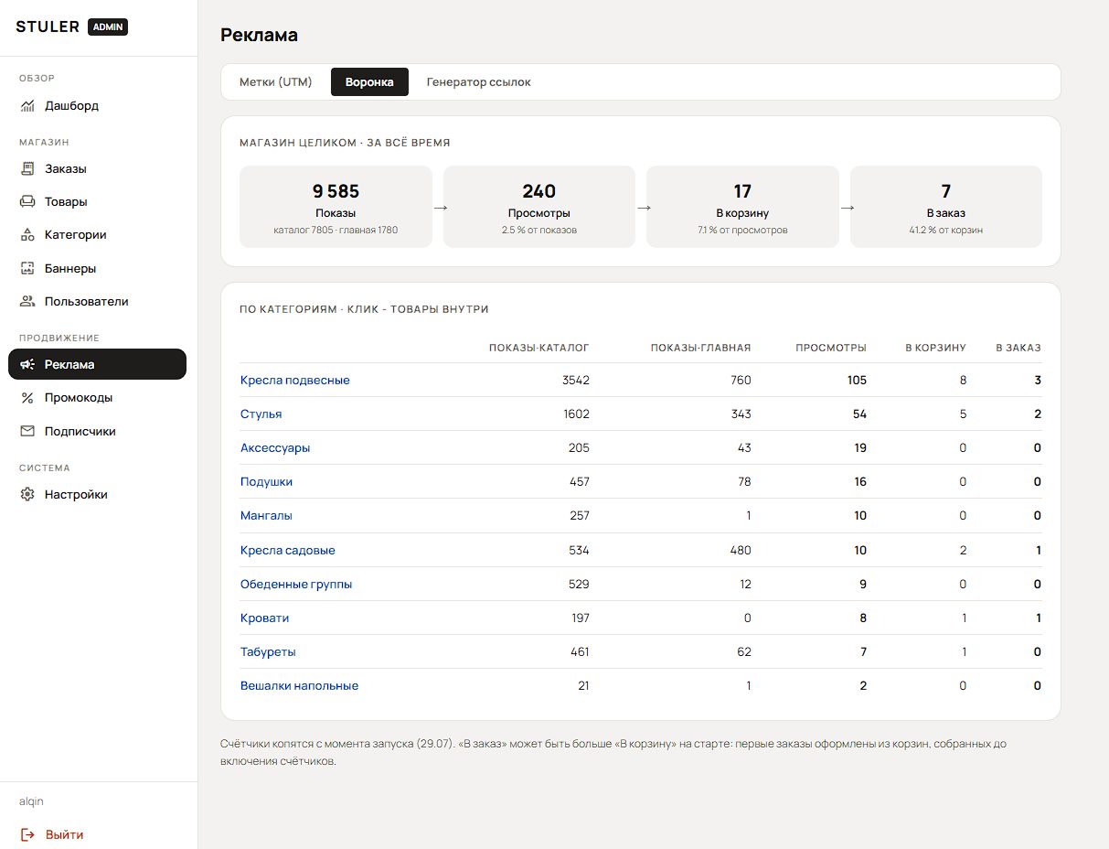
Task: Click the Товары sofa icon
Action: click(27, 202)
